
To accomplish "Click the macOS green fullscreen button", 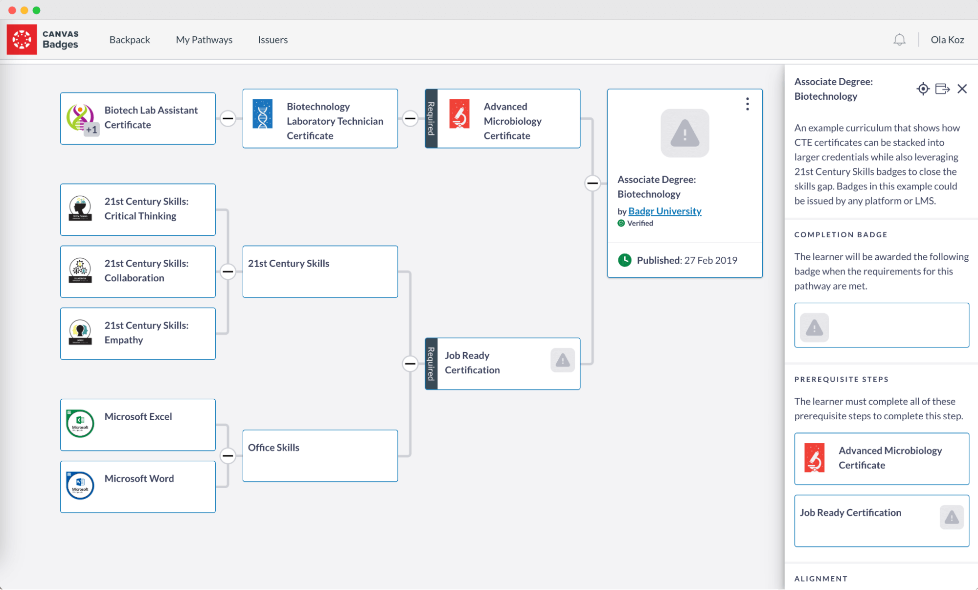I will (x=37, y=10).
